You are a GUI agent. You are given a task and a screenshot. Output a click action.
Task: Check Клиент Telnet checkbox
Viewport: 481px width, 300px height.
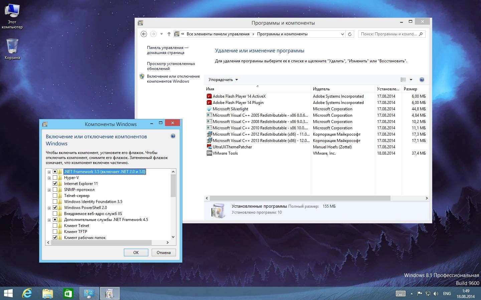pos(55,226)
